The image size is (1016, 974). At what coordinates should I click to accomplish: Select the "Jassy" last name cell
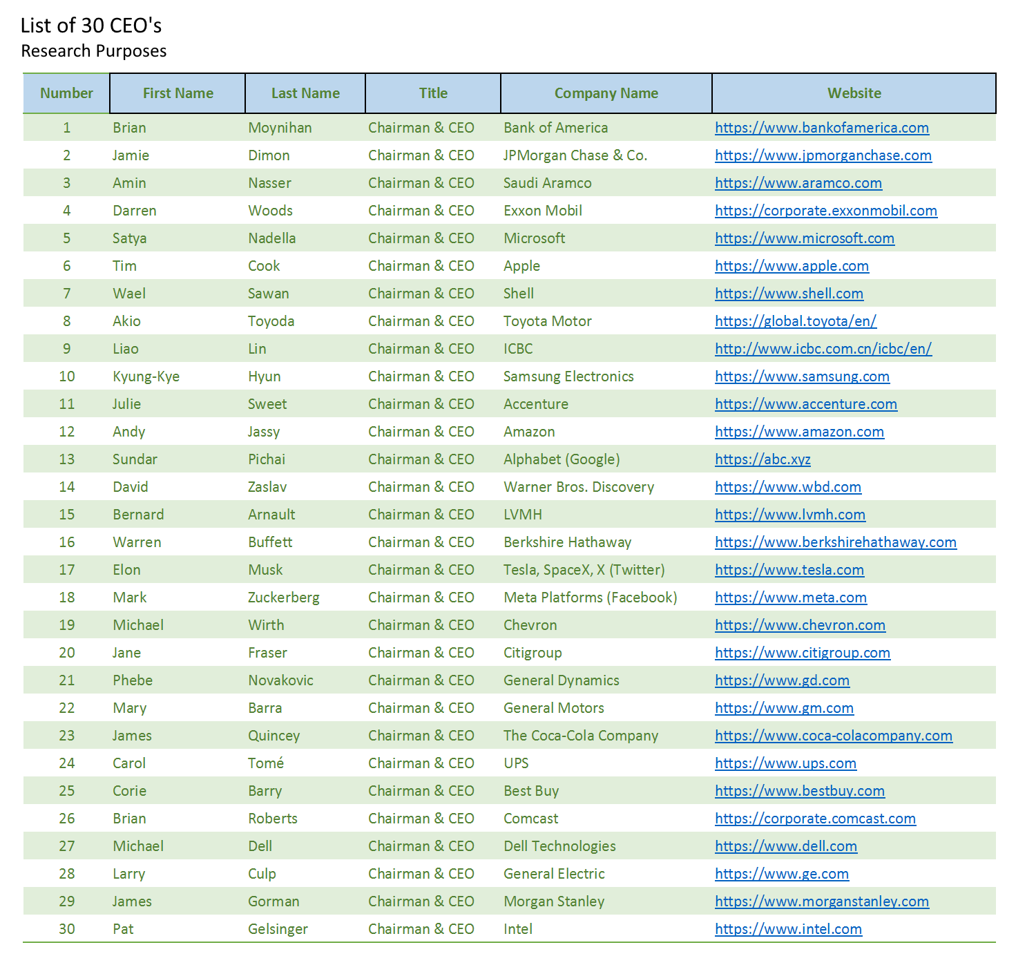(264, 432)
